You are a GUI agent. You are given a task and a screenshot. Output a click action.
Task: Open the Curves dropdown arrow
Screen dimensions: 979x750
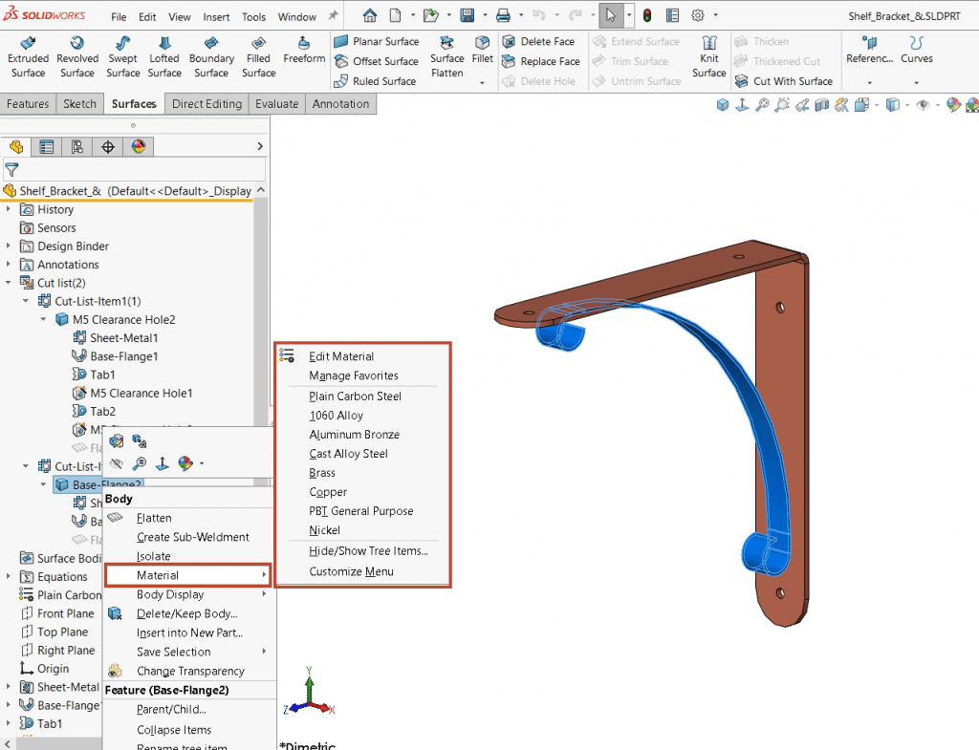pyautogui.click(x=916, y=83)
